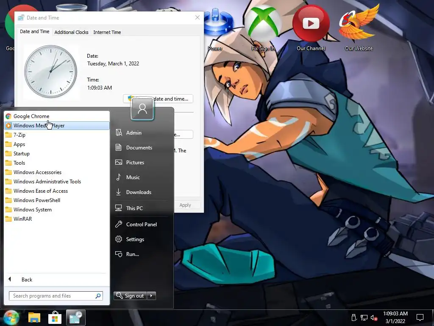
Task: Click the Downloads arrow icon in Start menu
Action: (x=119, y=192)
